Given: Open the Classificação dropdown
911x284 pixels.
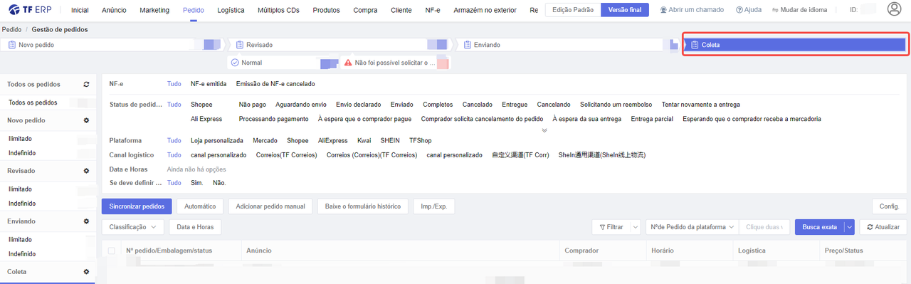Looking at the screenshot, I should [133, 227].
